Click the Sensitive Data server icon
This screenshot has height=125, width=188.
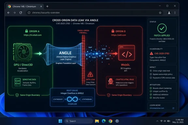[18, 82]
